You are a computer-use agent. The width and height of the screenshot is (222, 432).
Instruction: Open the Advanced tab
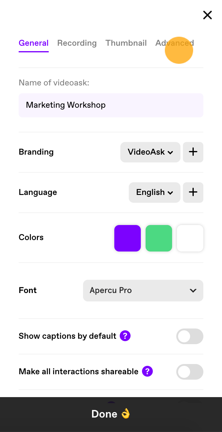pyautogui.click(x=175, y=43)
